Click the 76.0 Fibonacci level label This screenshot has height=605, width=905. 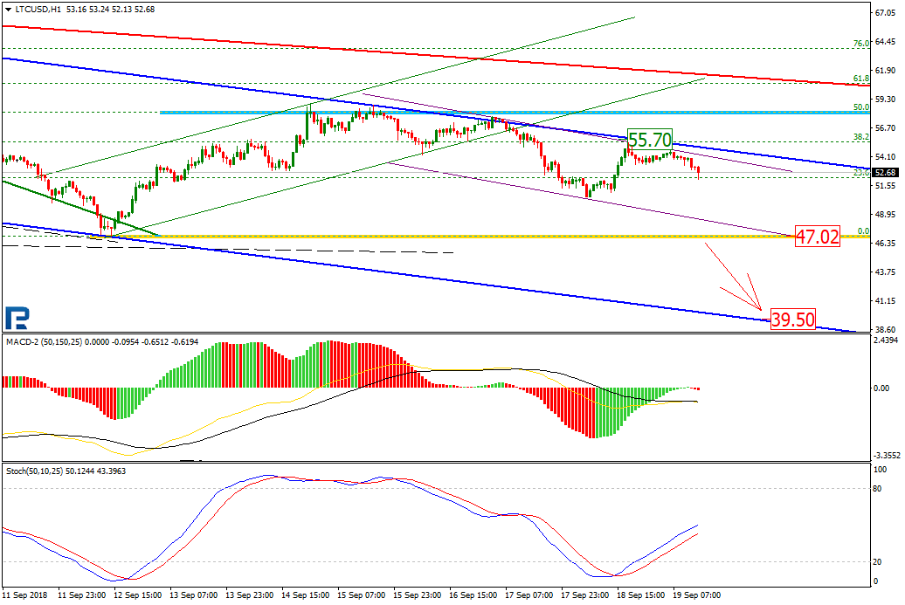(861, 44)
